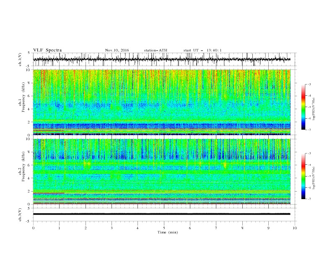332x256 pixels.
Task: Click the "3" tick on the time axis
Action: 112,228
